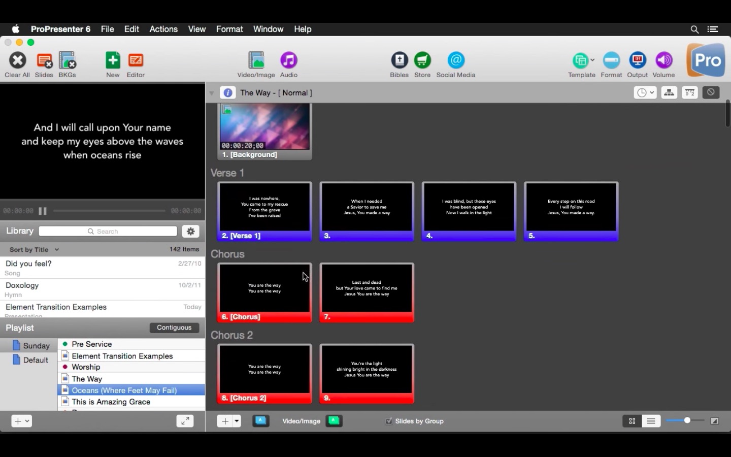
Task: Click the Template icon
Action: pyautogui.click(x=580, y=60)
